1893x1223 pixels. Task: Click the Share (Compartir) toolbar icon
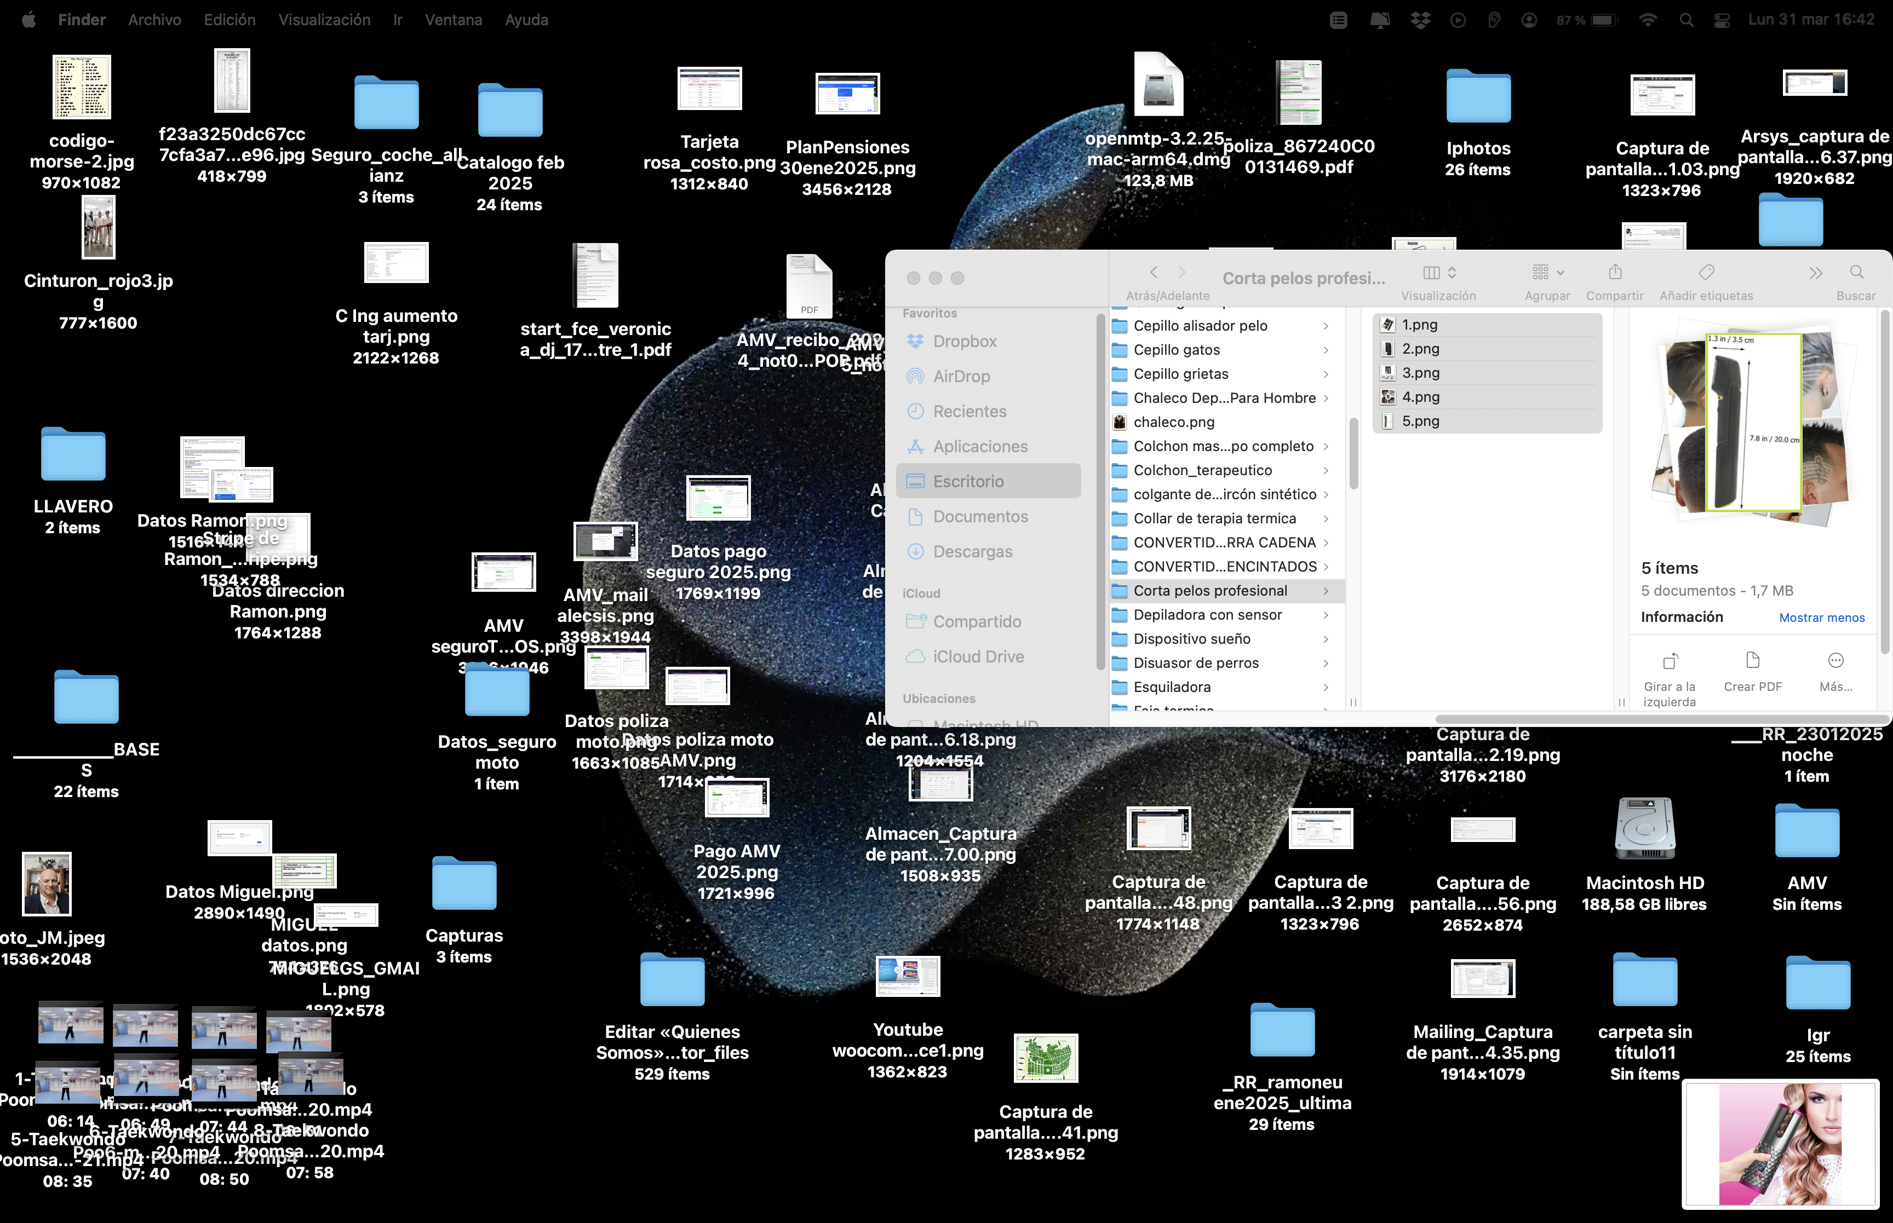[1614, 273]
